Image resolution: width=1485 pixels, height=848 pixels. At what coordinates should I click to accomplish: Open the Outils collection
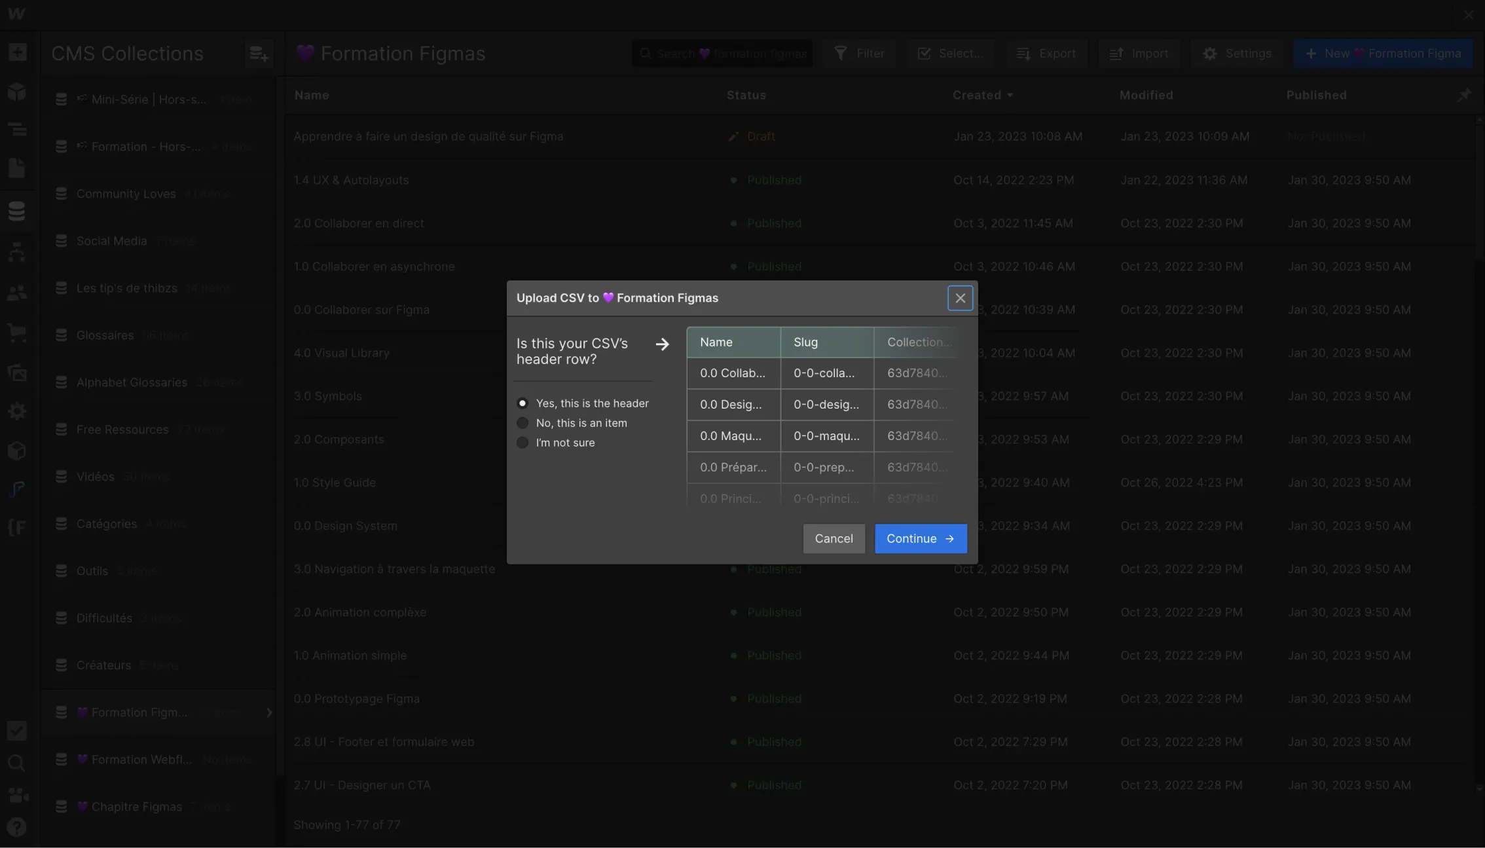point(157,571)
